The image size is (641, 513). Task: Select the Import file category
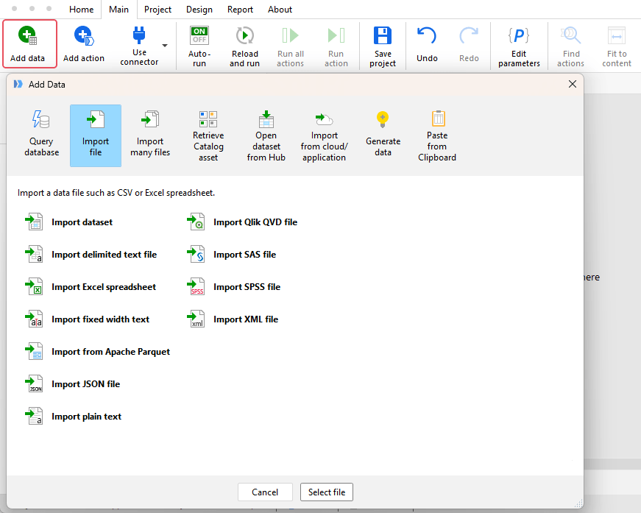(96, 135)
